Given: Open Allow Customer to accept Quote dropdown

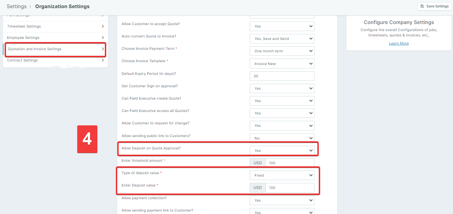Looking at the screenshot, I should point(282,26).
